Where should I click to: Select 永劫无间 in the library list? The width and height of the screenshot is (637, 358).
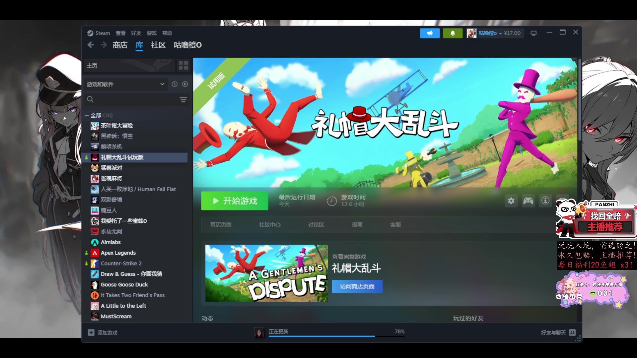tap(112, 232)
